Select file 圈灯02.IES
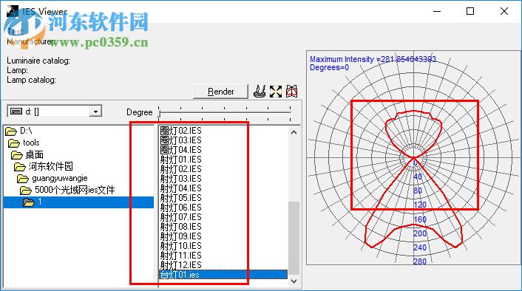 (180, 131)
